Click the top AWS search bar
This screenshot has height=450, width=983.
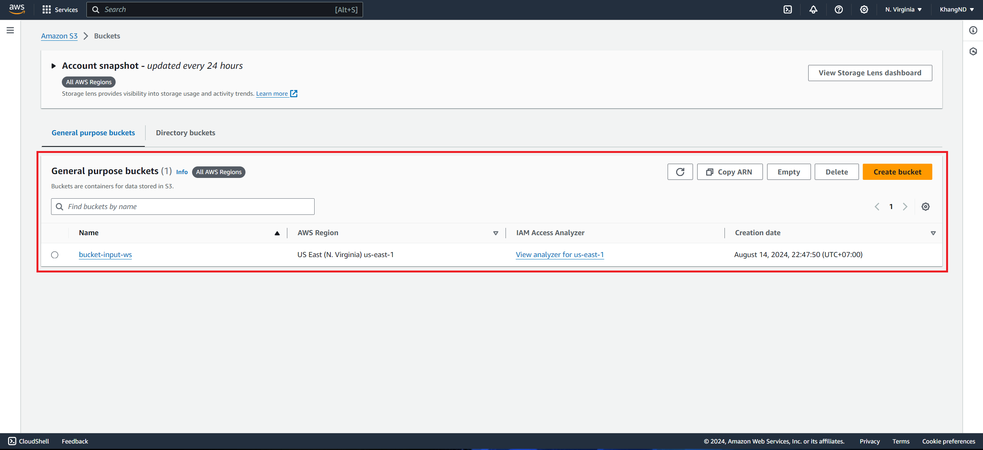(225, 10)
